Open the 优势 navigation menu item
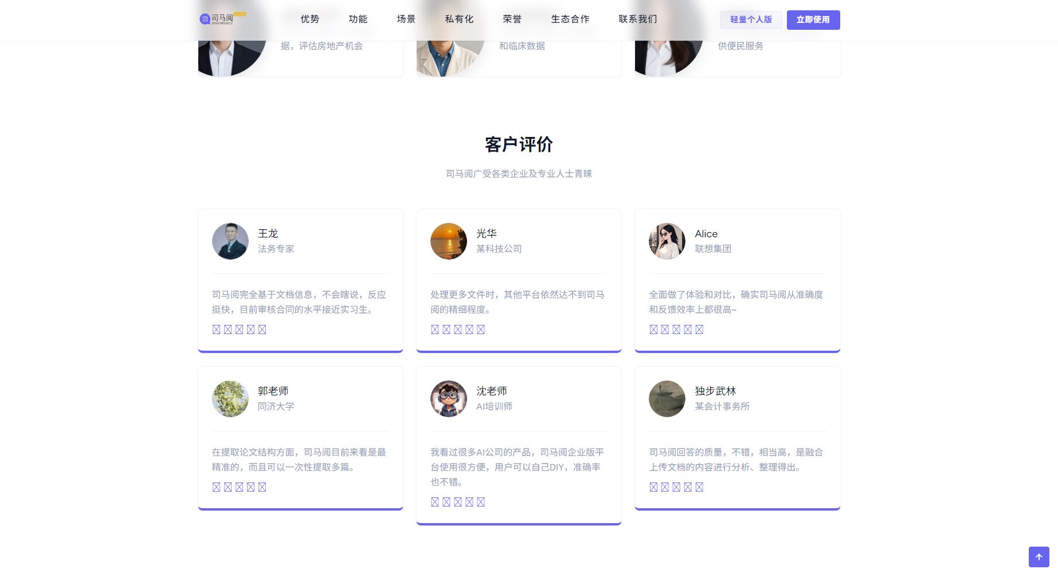Image resolution: width=1058 pixels, height=573 pixels. point(310,19)
